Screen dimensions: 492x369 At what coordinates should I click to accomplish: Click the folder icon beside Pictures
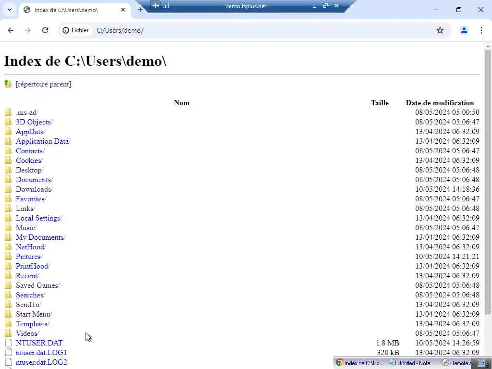pos(8,257)
